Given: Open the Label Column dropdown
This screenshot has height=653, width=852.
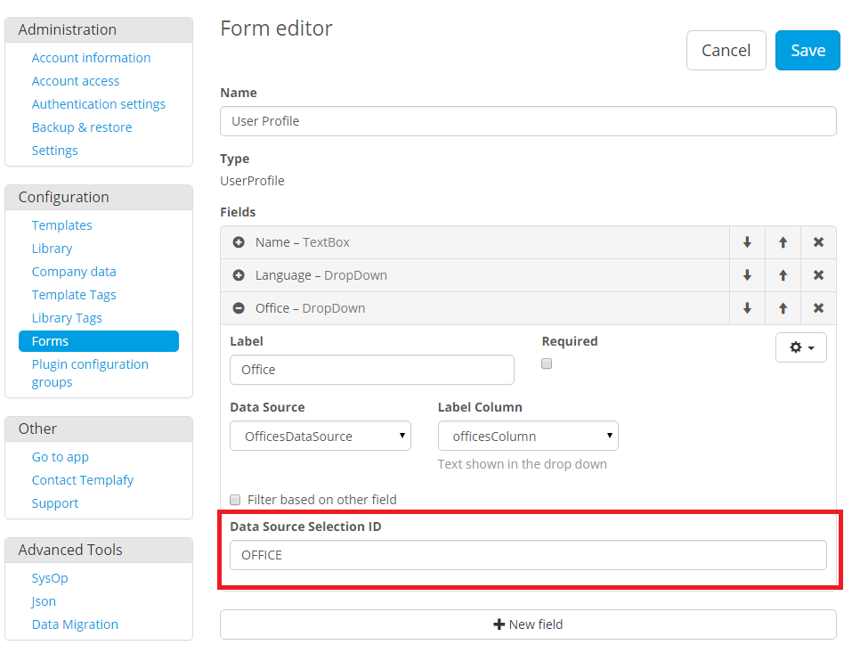Looking at the screenshot, I should (x=528, y=436).
